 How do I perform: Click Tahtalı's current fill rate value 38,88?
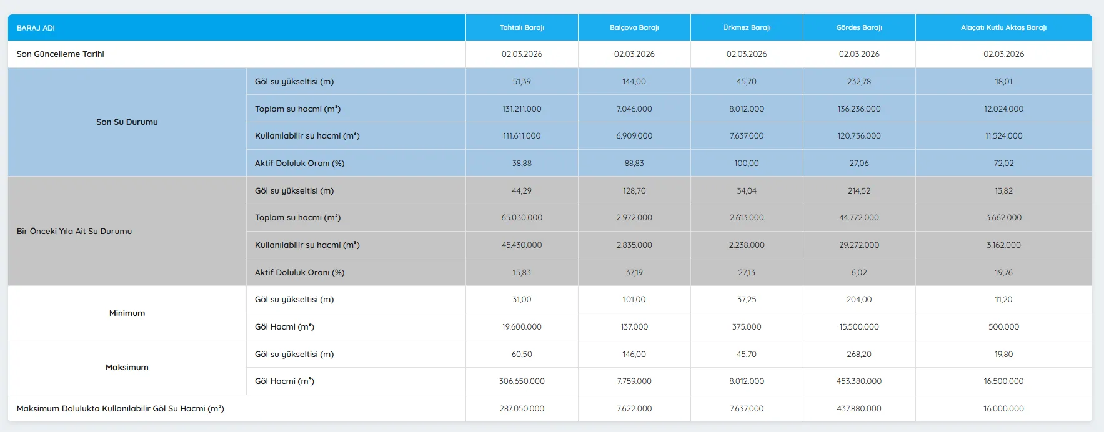[x=522, y=163]
